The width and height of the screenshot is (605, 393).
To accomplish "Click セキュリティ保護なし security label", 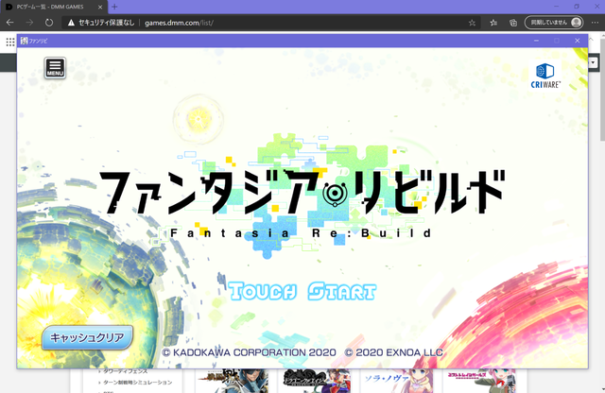I will click(107, 23).
